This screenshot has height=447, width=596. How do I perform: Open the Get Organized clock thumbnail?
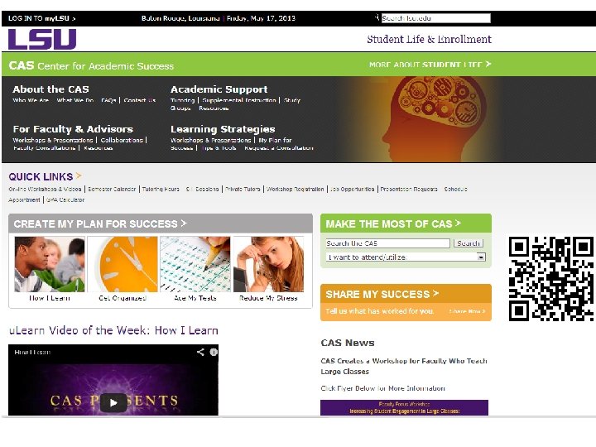[x=123, y=265]
